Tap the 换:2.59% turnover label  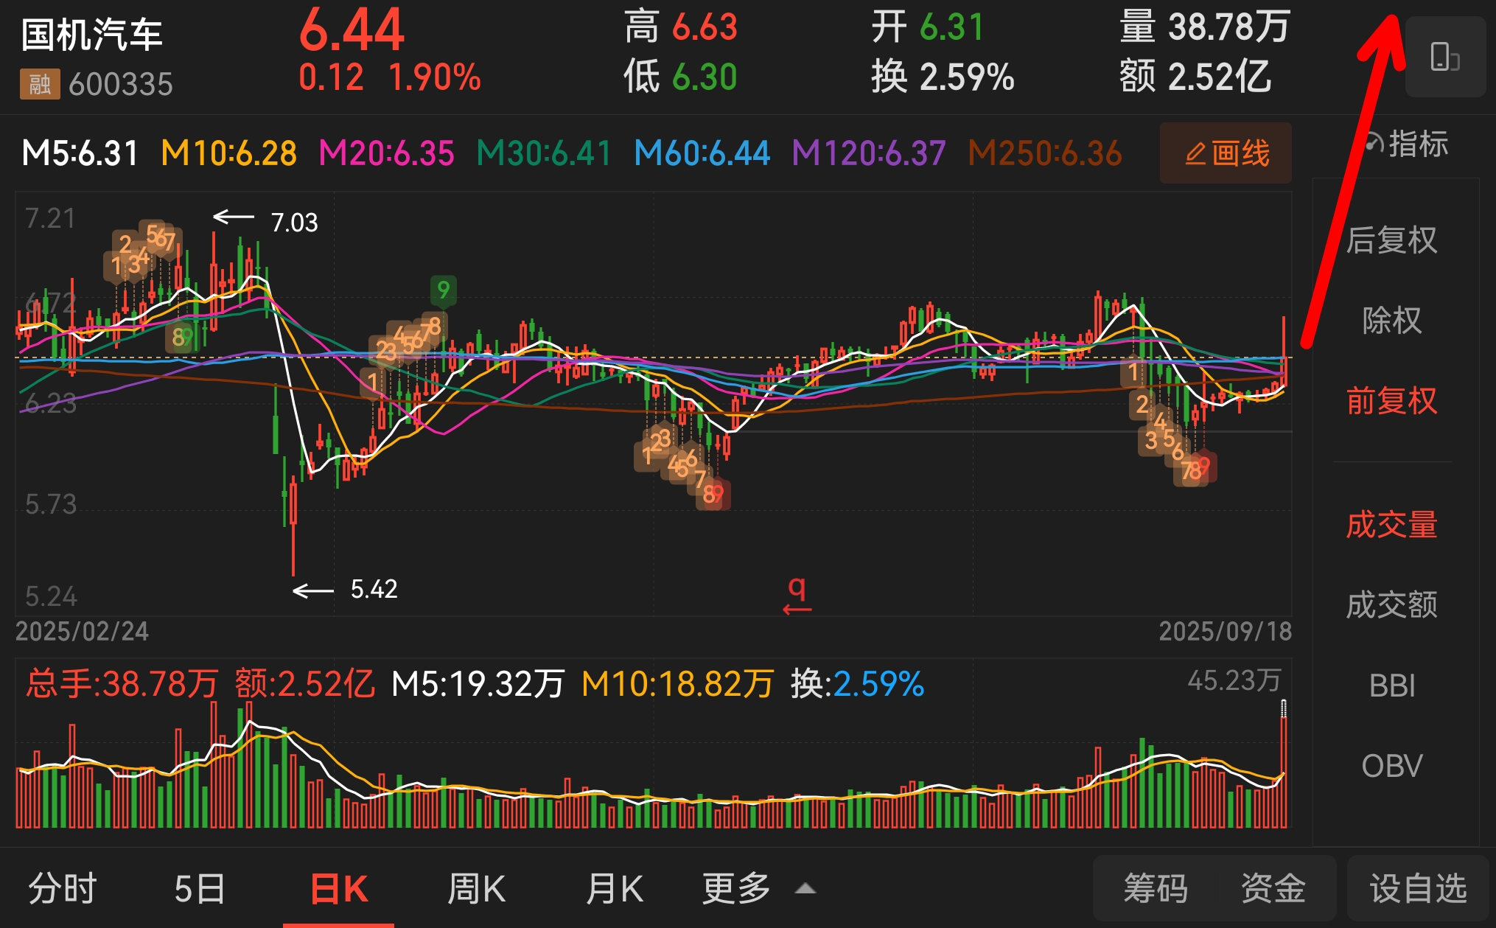click(857, 683)
